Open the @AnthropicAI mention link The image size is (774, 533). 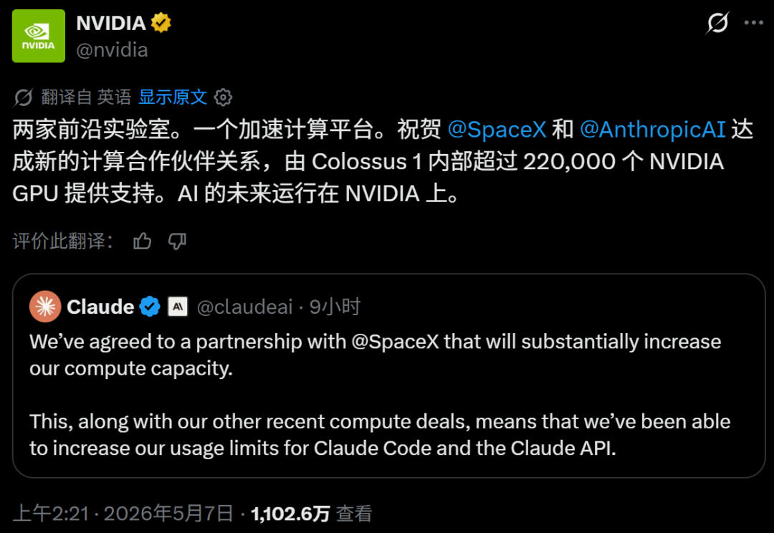pyautogui.click(x=652, y=130)
